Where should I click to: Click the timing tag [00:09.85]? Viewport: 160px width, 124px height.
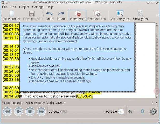(x=11, y=34)
